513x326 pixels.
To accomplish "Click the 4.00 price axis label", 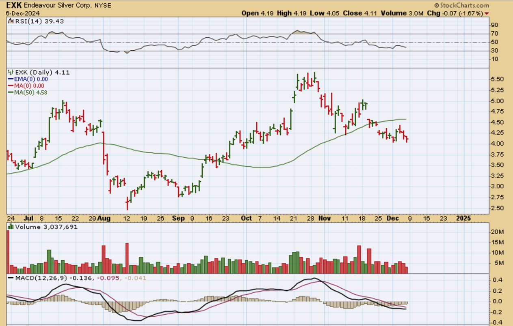I will 497,144.
